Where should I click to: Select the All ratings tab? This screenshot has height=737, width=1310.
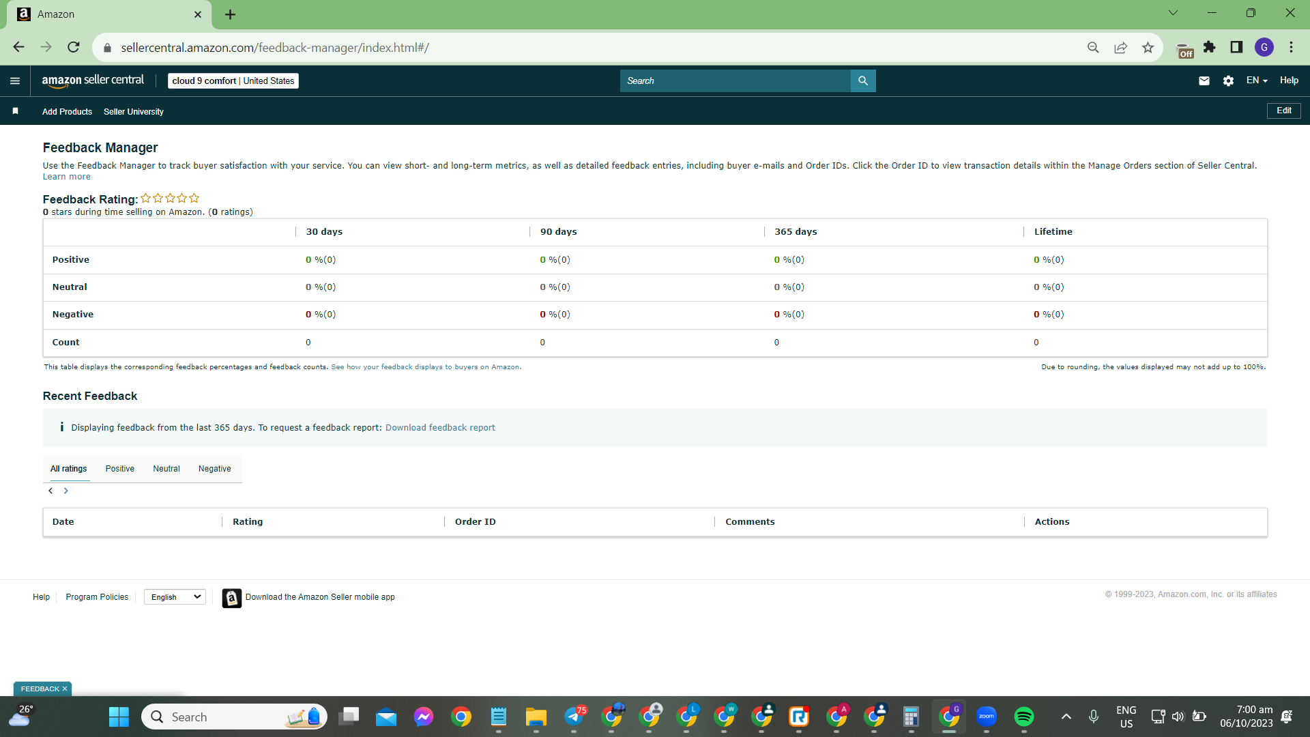69,469
